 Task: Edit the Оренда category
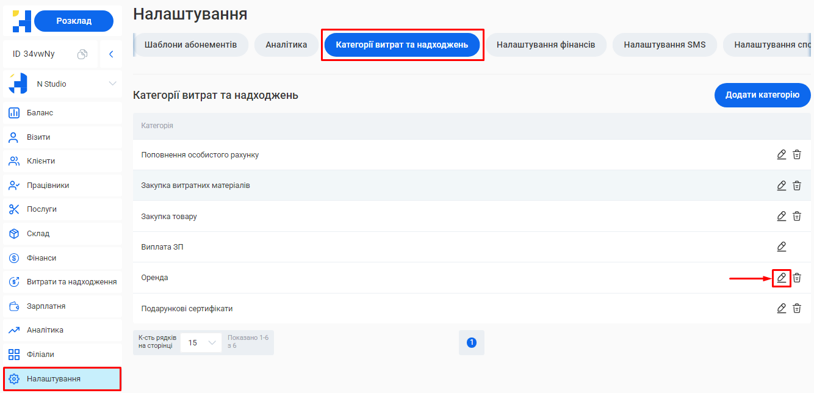click(782, 278)
